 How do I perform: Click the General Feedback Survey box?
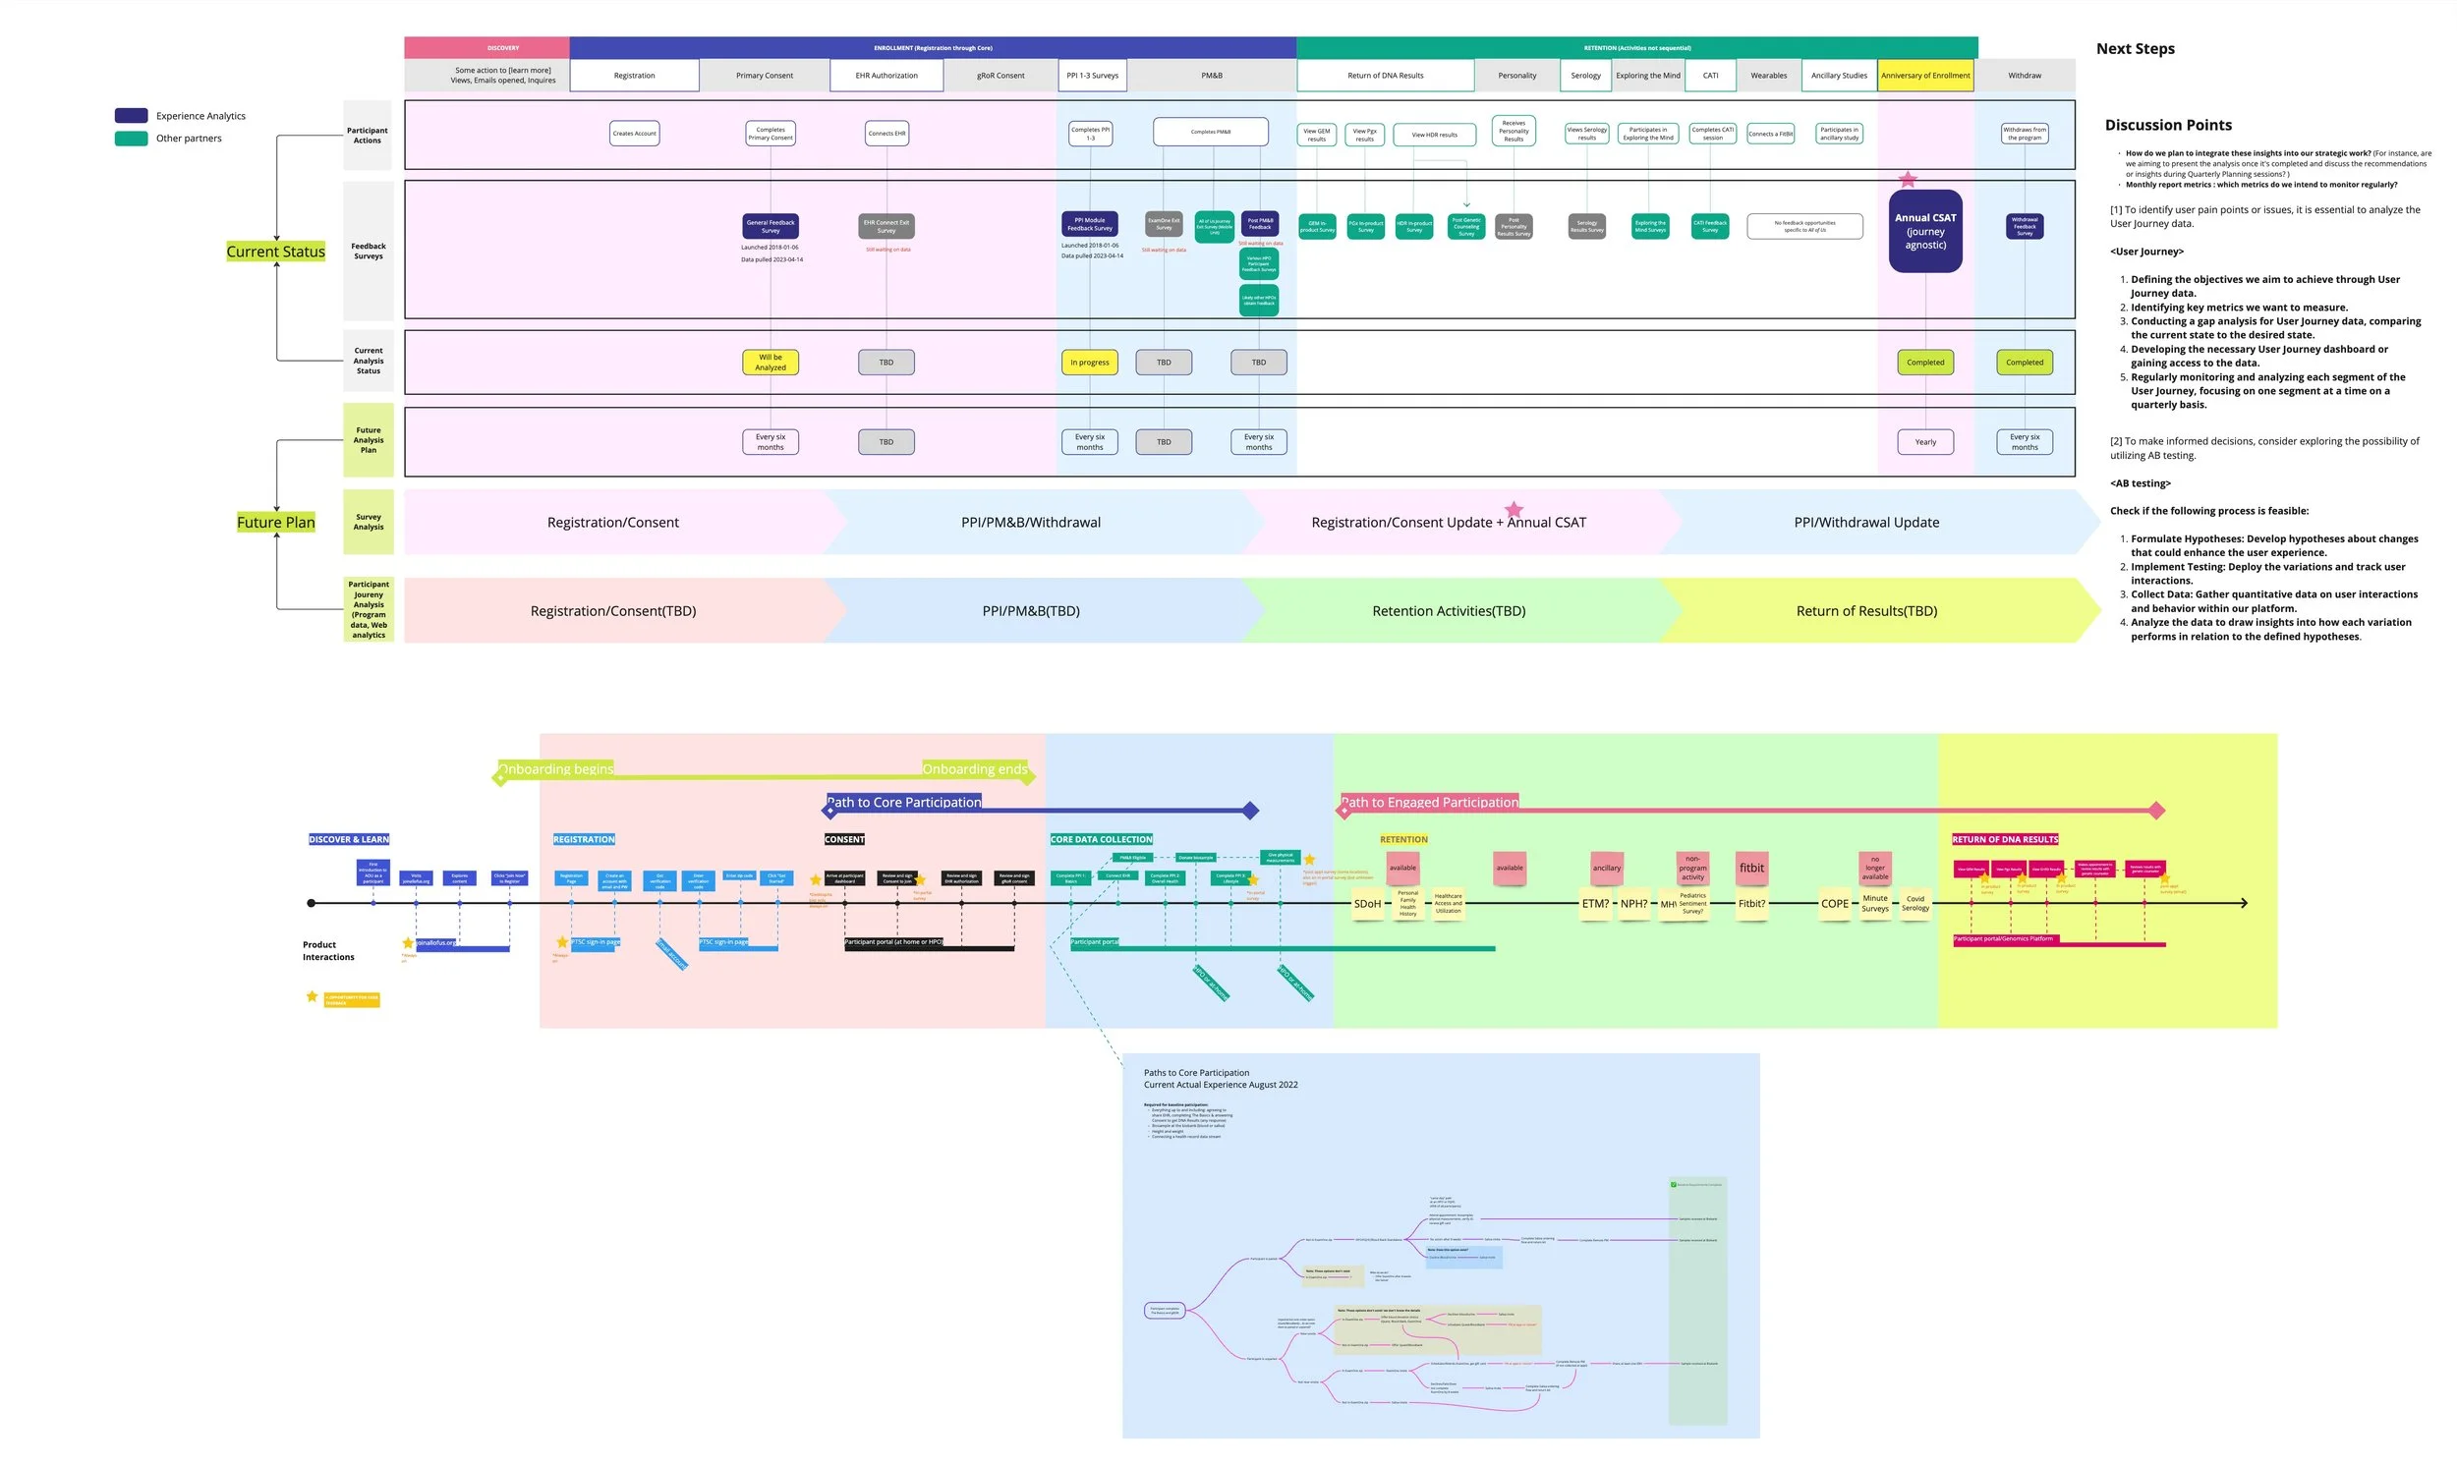[770, 226]
